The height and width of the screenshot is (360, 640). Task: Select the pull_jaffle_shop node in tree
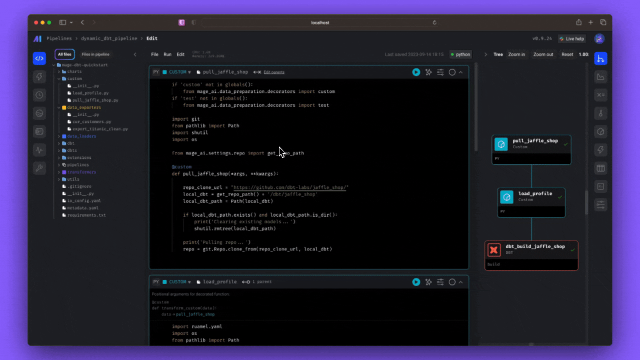[531, 149]
